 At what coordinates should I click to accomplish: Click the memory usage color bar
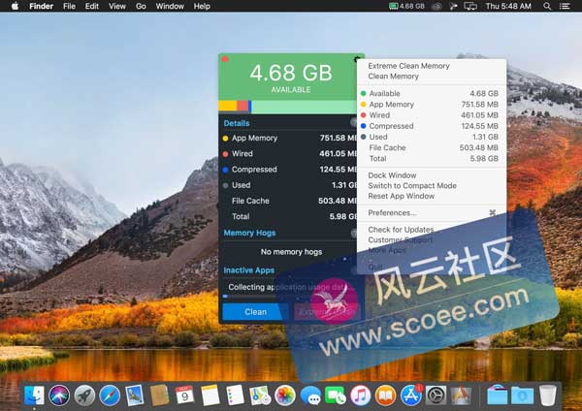(x=291, y=107)
